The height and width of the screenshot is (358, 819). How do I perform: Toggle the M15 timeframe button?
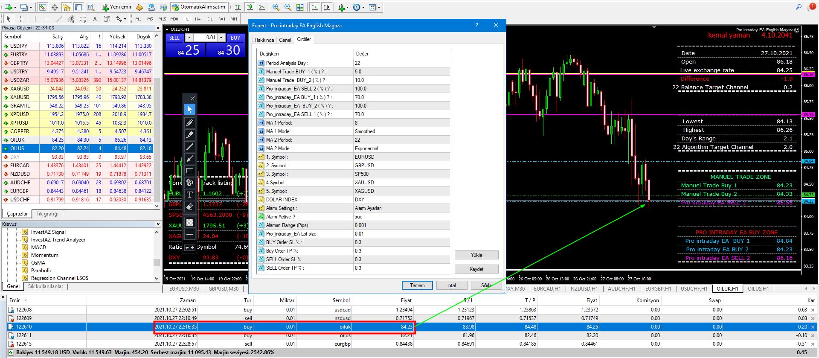point(162,19)
